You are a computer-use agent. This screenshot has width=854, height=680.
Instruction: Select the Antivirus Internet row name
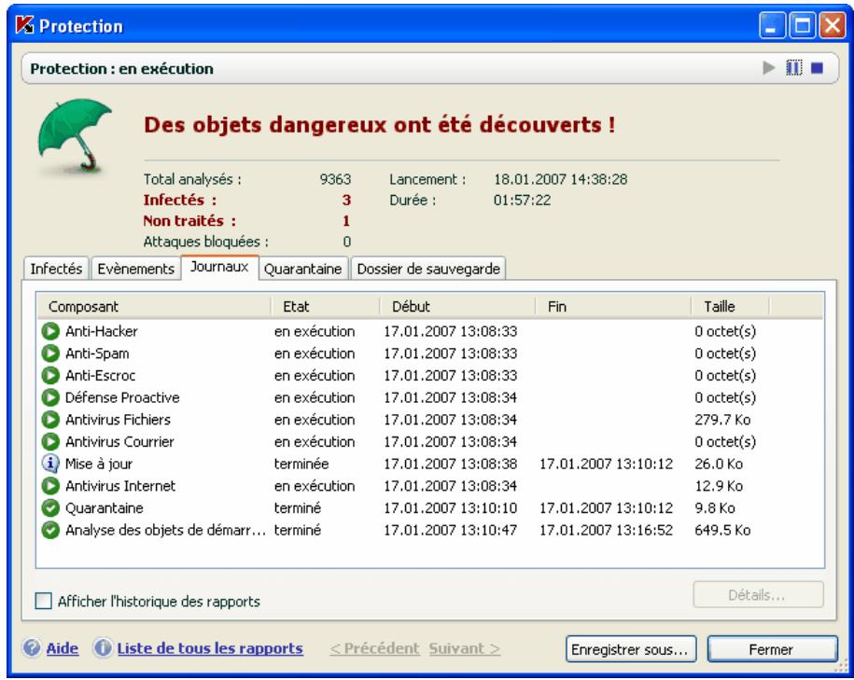[x=120, y=486]
